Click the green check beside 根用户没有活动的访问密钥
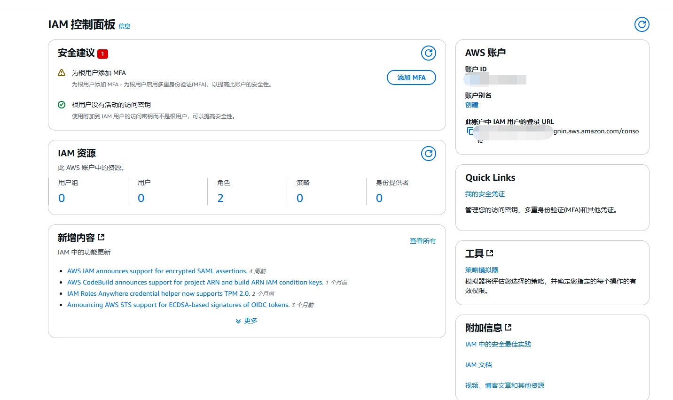This screenshot has height=400, width=673. click(62, 105)
